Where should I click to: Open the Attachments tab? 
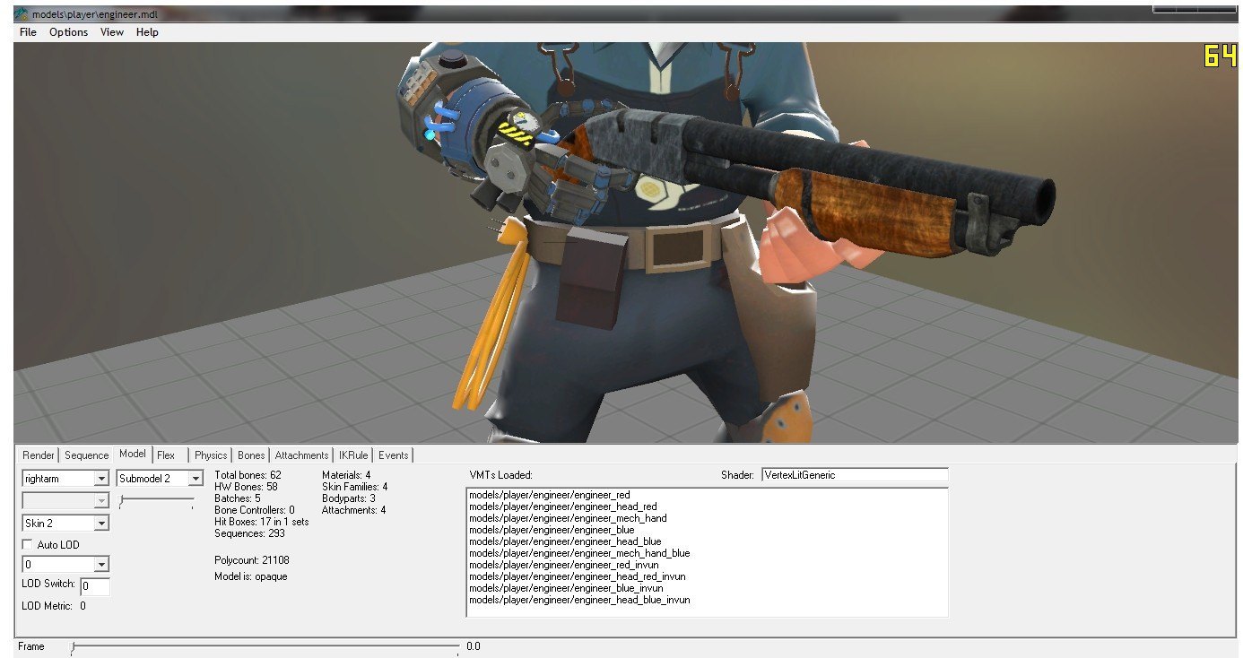point(301,455)
